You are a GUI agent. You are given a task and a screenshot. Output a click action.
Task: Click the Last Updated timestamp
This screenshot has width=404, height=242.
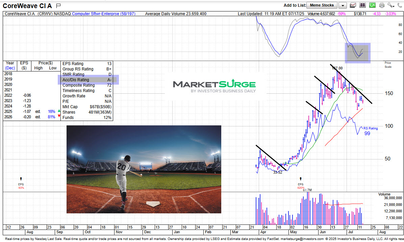point(271,13)
